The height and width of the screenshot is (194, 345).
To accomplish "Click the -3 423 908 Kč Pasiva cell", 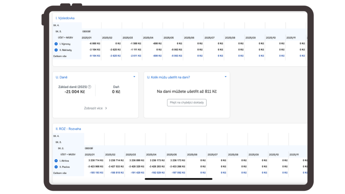I will [x=95, y=166].
